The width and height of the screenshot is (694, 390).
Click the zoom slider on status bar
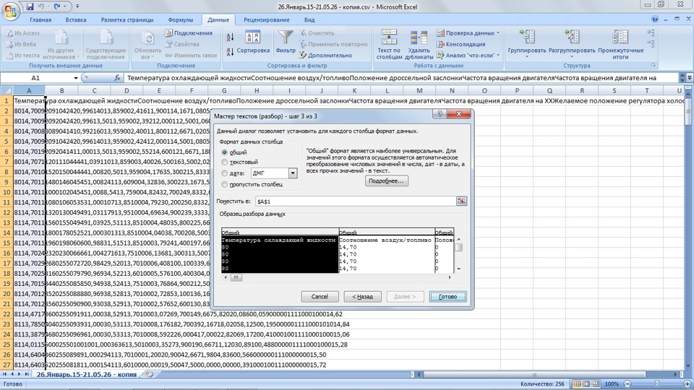pyautogui.click(x=657, y=383)
